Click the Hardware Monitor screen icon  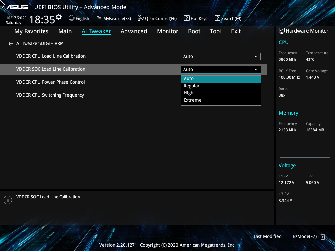(x=282, y=31)
